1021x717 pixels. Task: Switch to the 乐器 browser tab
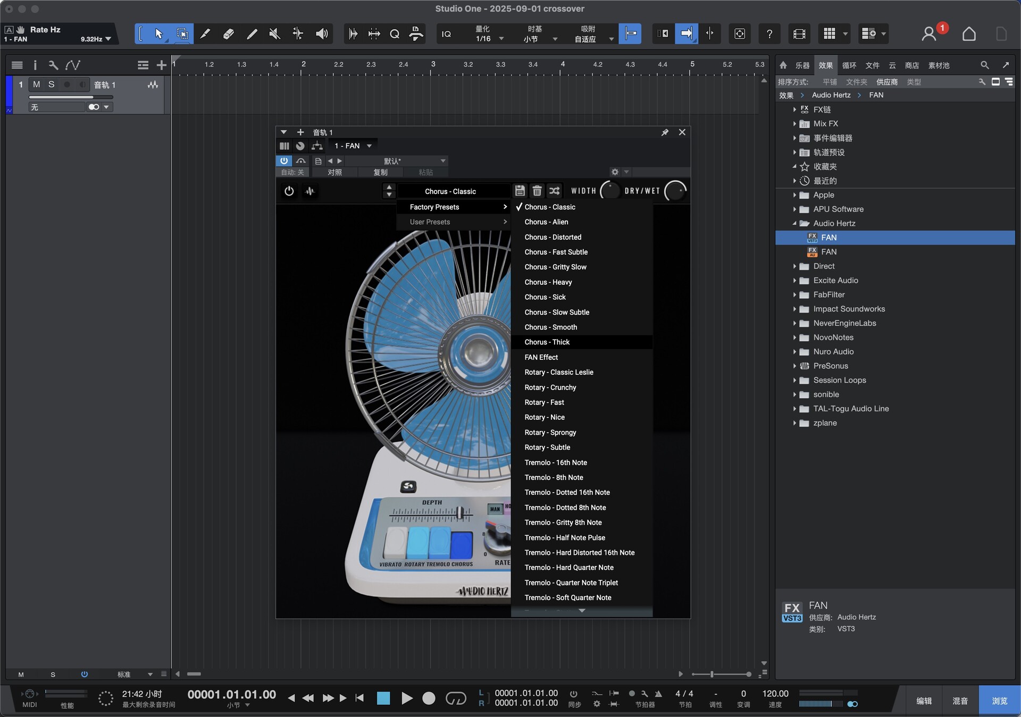[x=802, y=65]
